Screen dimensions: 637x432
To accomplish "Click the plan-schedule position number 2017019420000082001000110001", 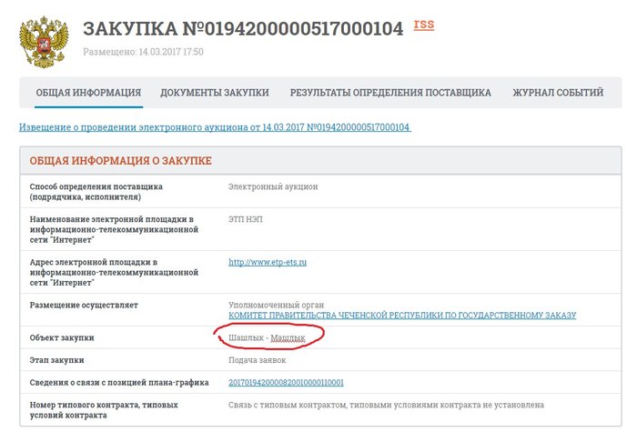I will 285,383.
